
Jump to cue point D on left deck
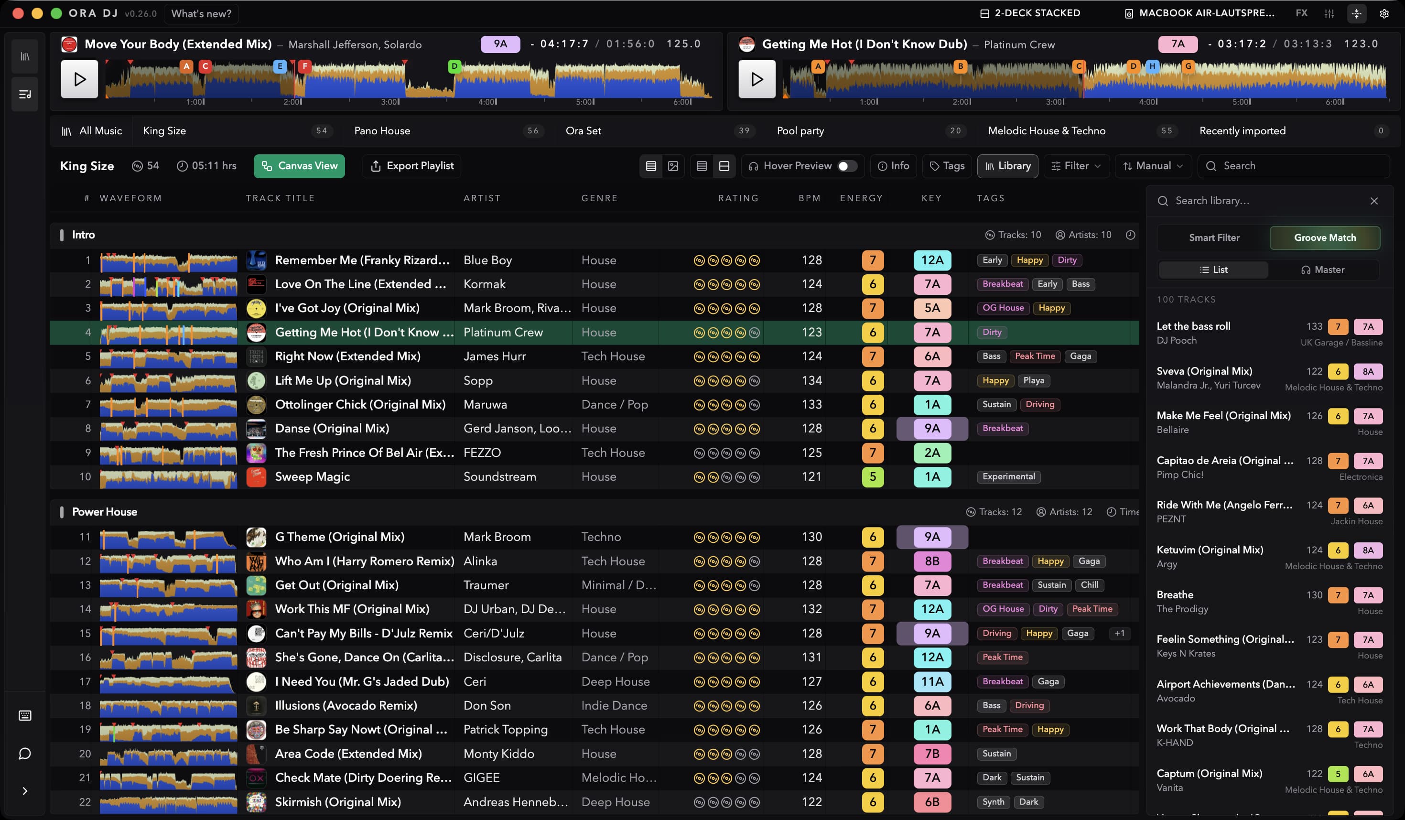(x=454, y=66)
